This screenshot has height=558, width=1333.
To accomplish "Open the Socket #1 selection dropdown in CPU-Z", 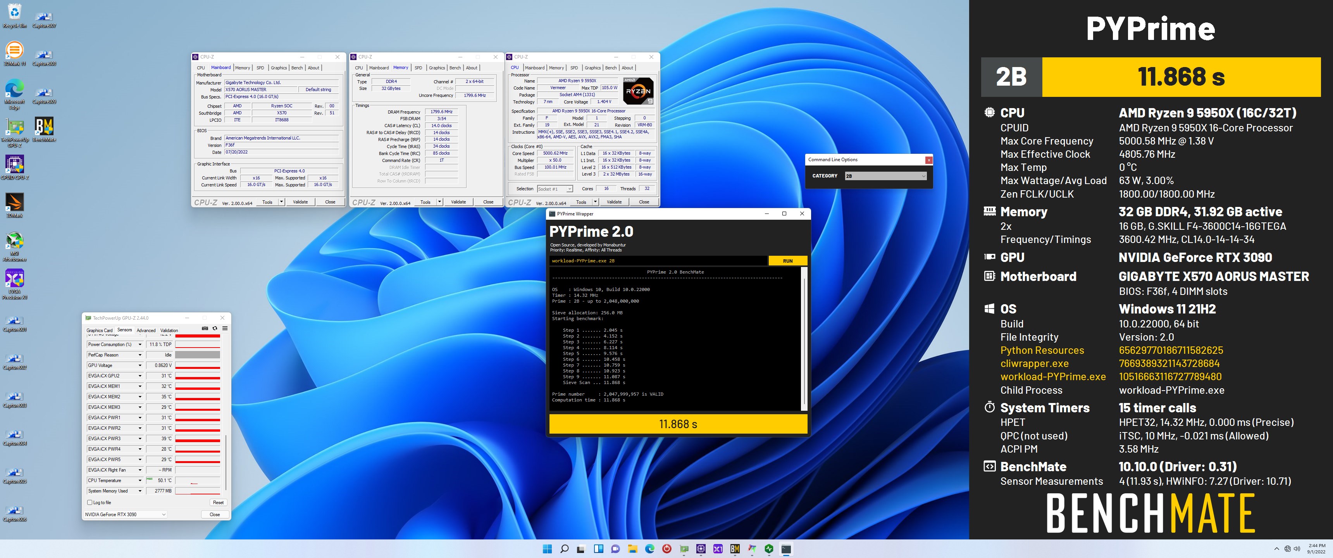I will (x=555, y=189).
